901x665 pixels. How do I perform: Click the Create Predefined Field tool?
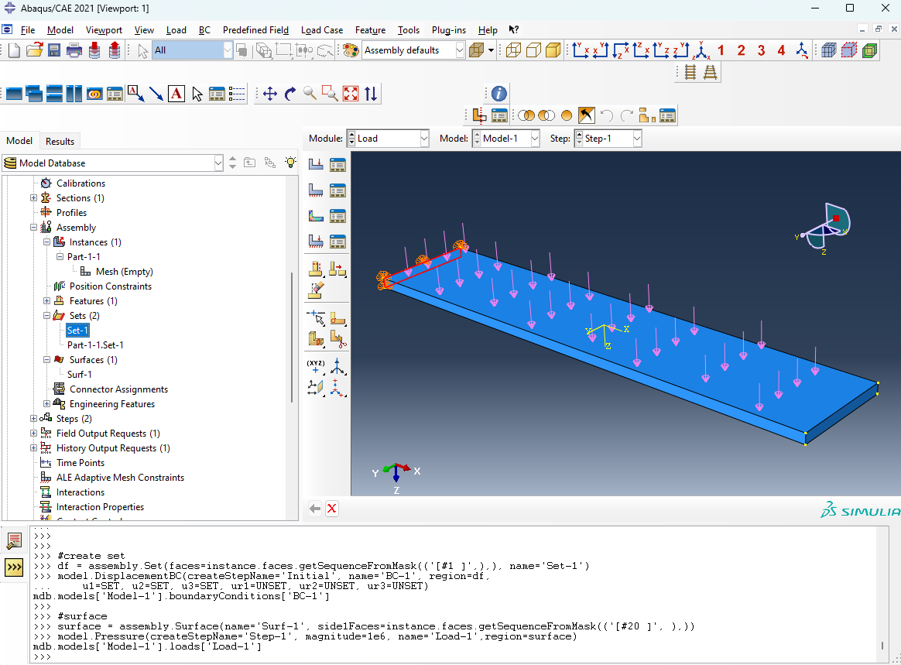[316, 216]
